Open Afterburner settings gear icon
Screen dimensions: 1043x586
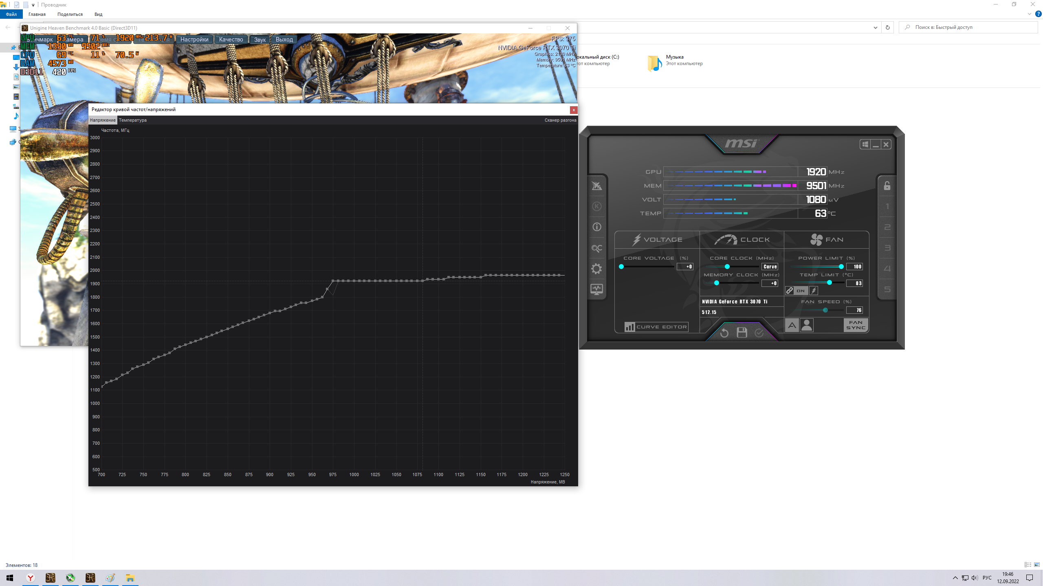tap(596, 269)
